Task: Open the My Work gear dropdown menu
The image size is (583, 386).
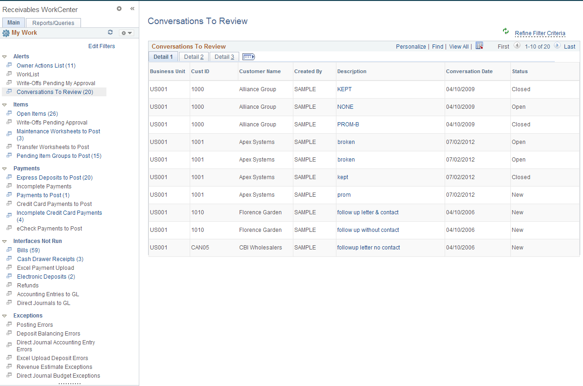Action: pyautogui.click(x=126, y=33)
